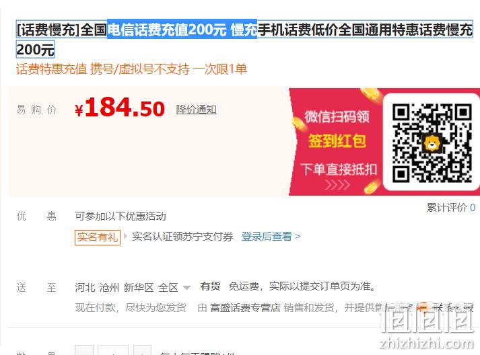Open 登录后查看 to view coupons
The image size is (480, 355).
[271, 237]
